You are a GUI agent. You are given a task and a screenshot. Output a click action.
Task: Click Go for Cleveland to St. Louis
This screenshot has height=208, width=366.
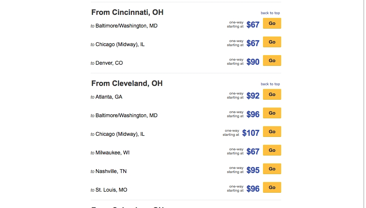point(272,188)
